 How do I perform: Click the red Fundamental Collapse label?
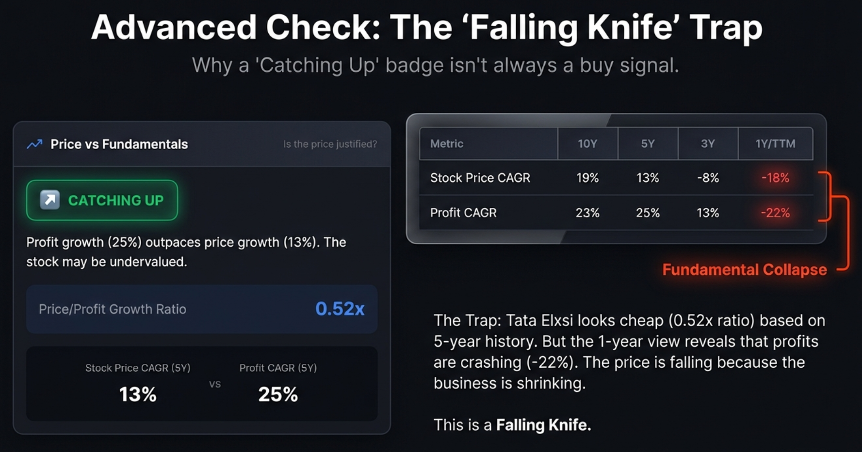(x=744, y=270)
